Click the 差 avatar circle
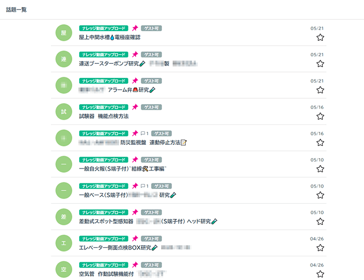 pyautogui.click(x=64, y=217)
